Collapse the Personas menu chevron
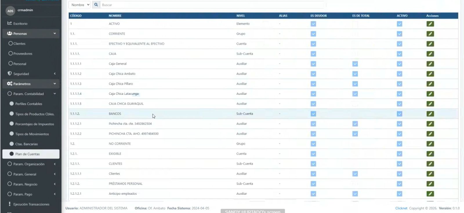This screenshot has width=464, height=213. 55,34
